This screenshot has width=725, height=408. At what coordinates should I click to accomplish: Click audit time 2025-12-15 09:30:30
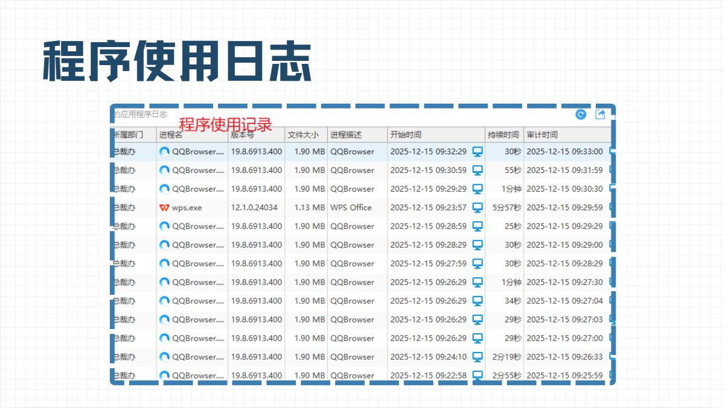pos(564,189)
